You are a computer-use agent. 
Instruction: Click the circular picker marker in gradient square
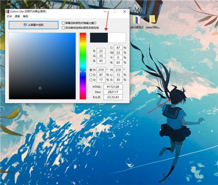coord(40,88)
